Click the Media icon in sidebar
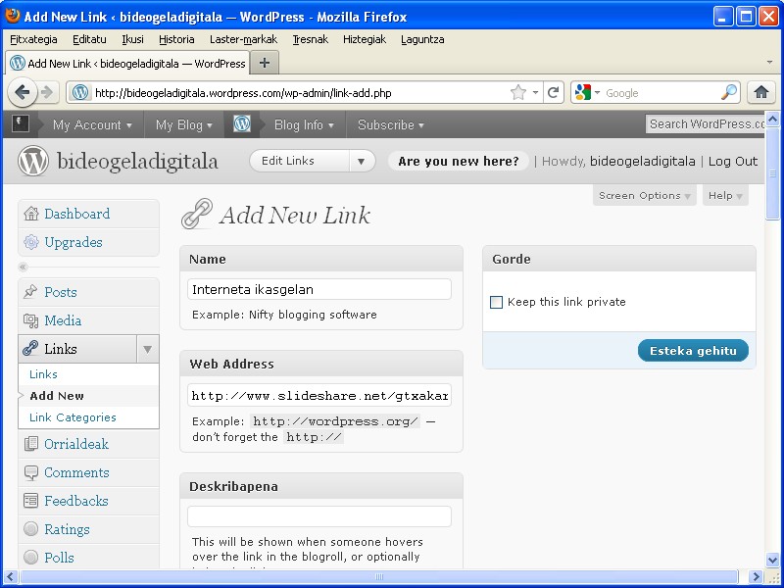784x588 pixels. click(31, 320)
